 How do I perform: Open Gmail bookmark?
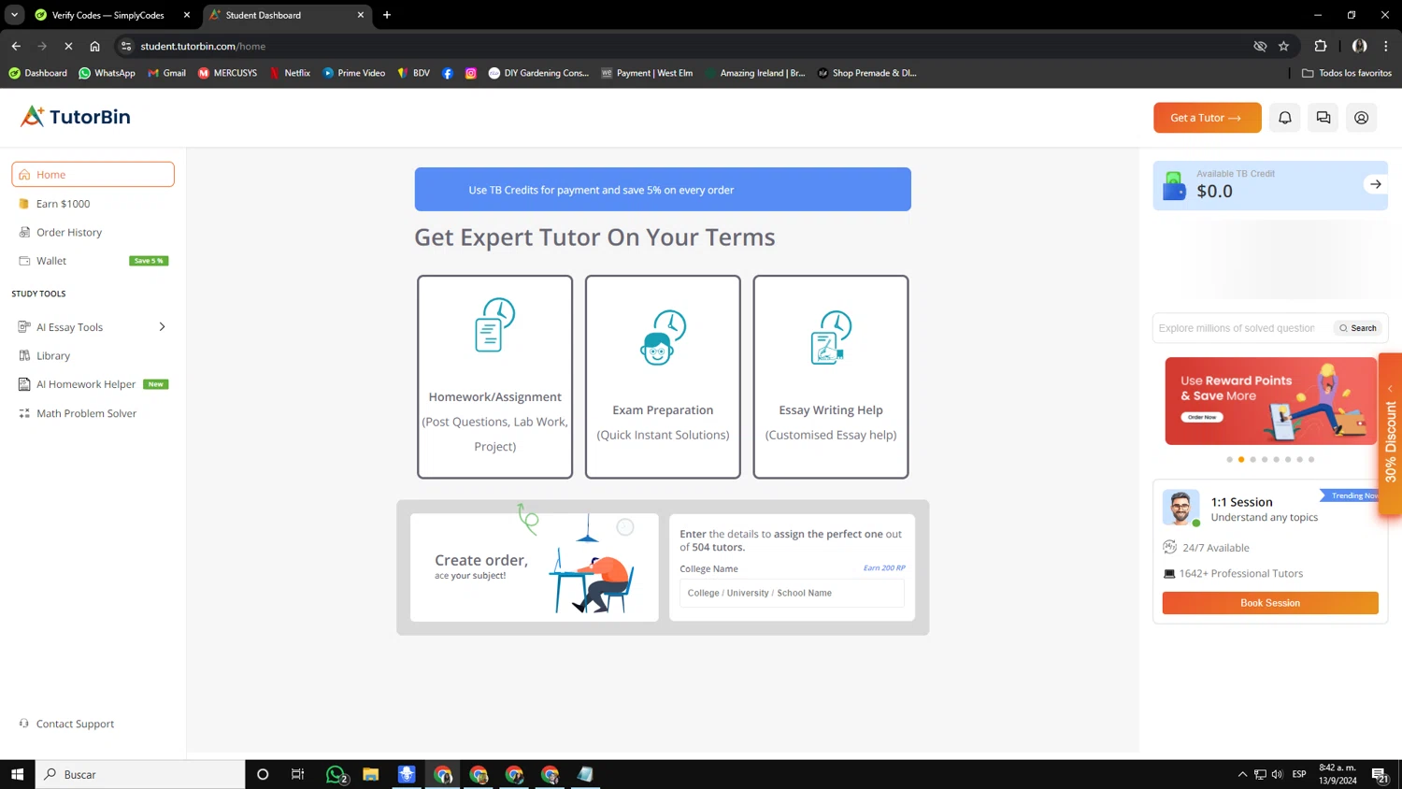tap(166, 73)
